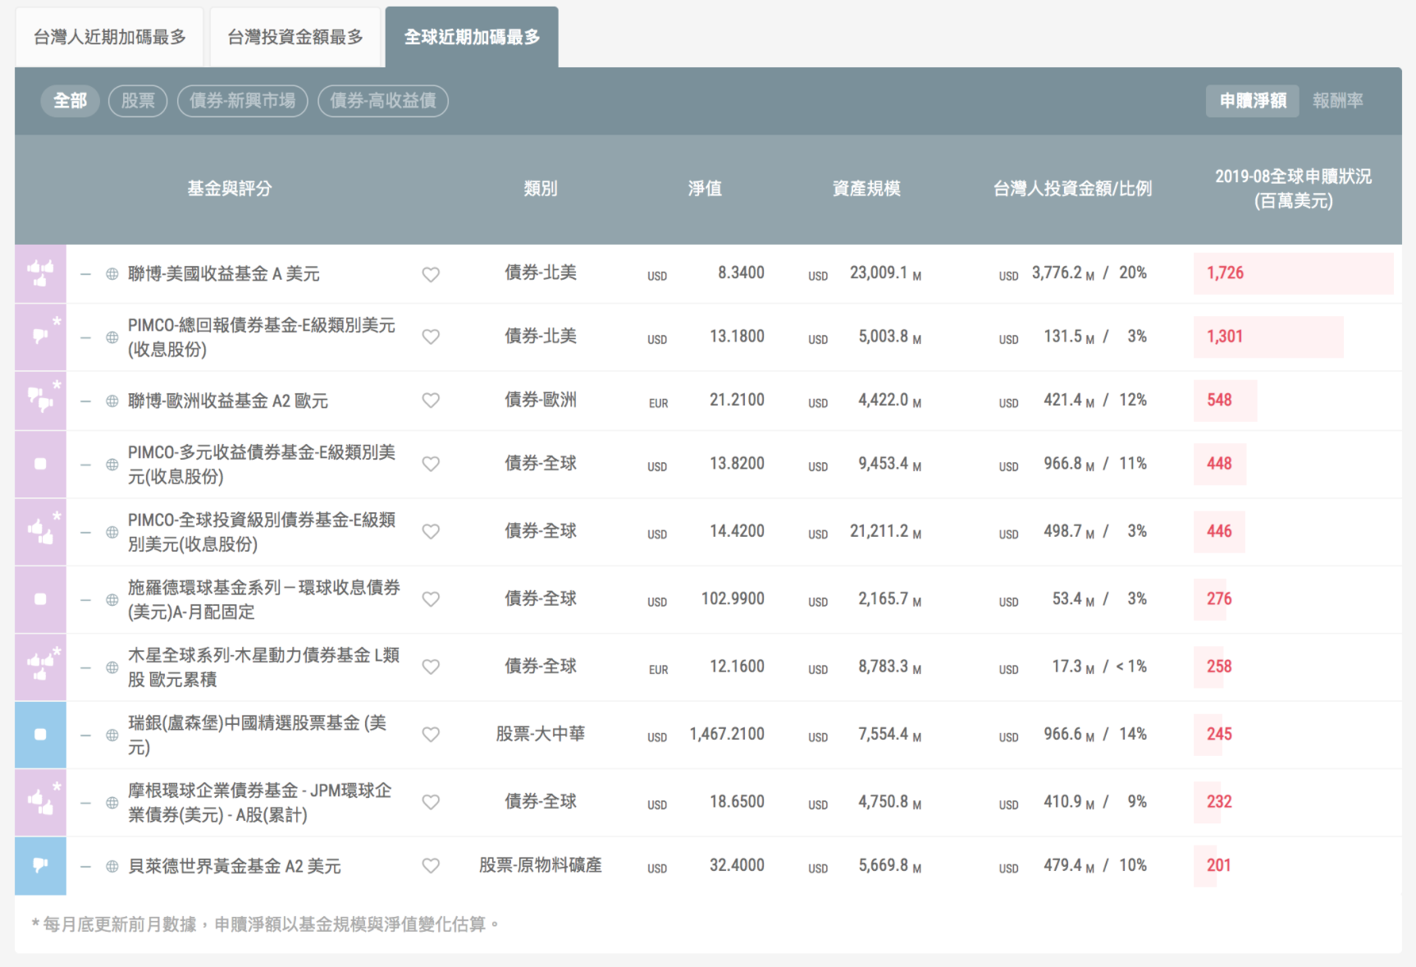
Task: Expand details for 貝萊德世界黃金基金 A2
Action: click(85, 865)
